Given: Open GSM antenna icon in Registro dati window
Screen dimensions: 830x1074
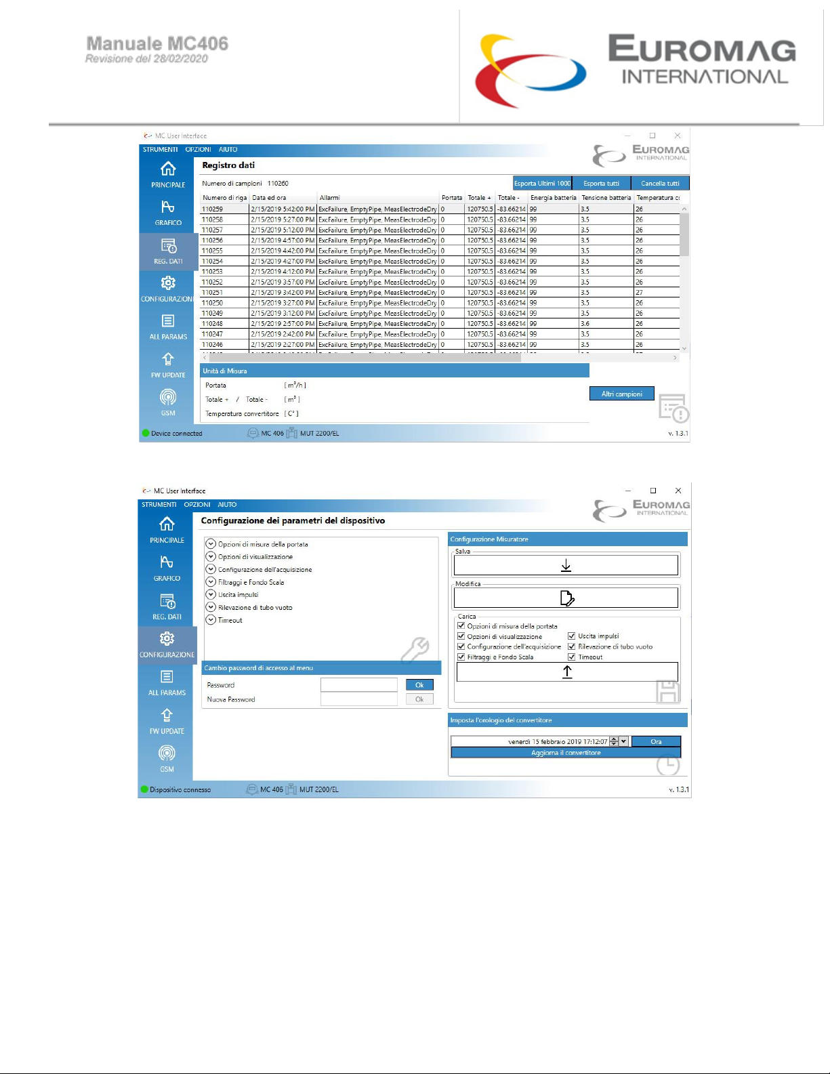Looking at the screenshot, I should (x=168, y=397).
